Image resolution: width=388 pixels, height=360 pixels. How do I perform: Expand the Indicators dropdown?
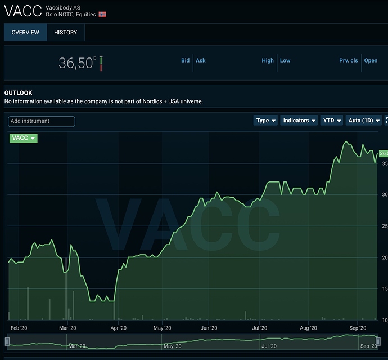click(x=299, y=121)
